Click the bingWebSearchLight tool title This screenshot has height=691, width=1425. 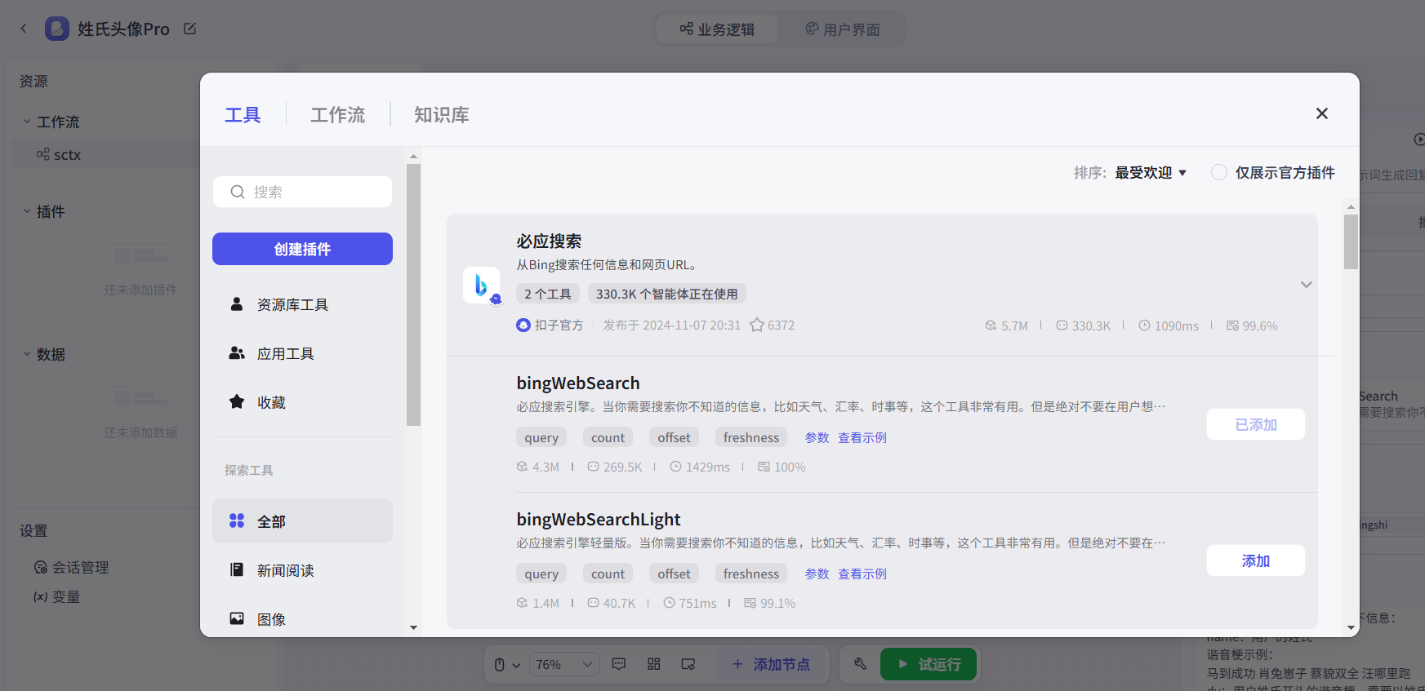point(599,520)
